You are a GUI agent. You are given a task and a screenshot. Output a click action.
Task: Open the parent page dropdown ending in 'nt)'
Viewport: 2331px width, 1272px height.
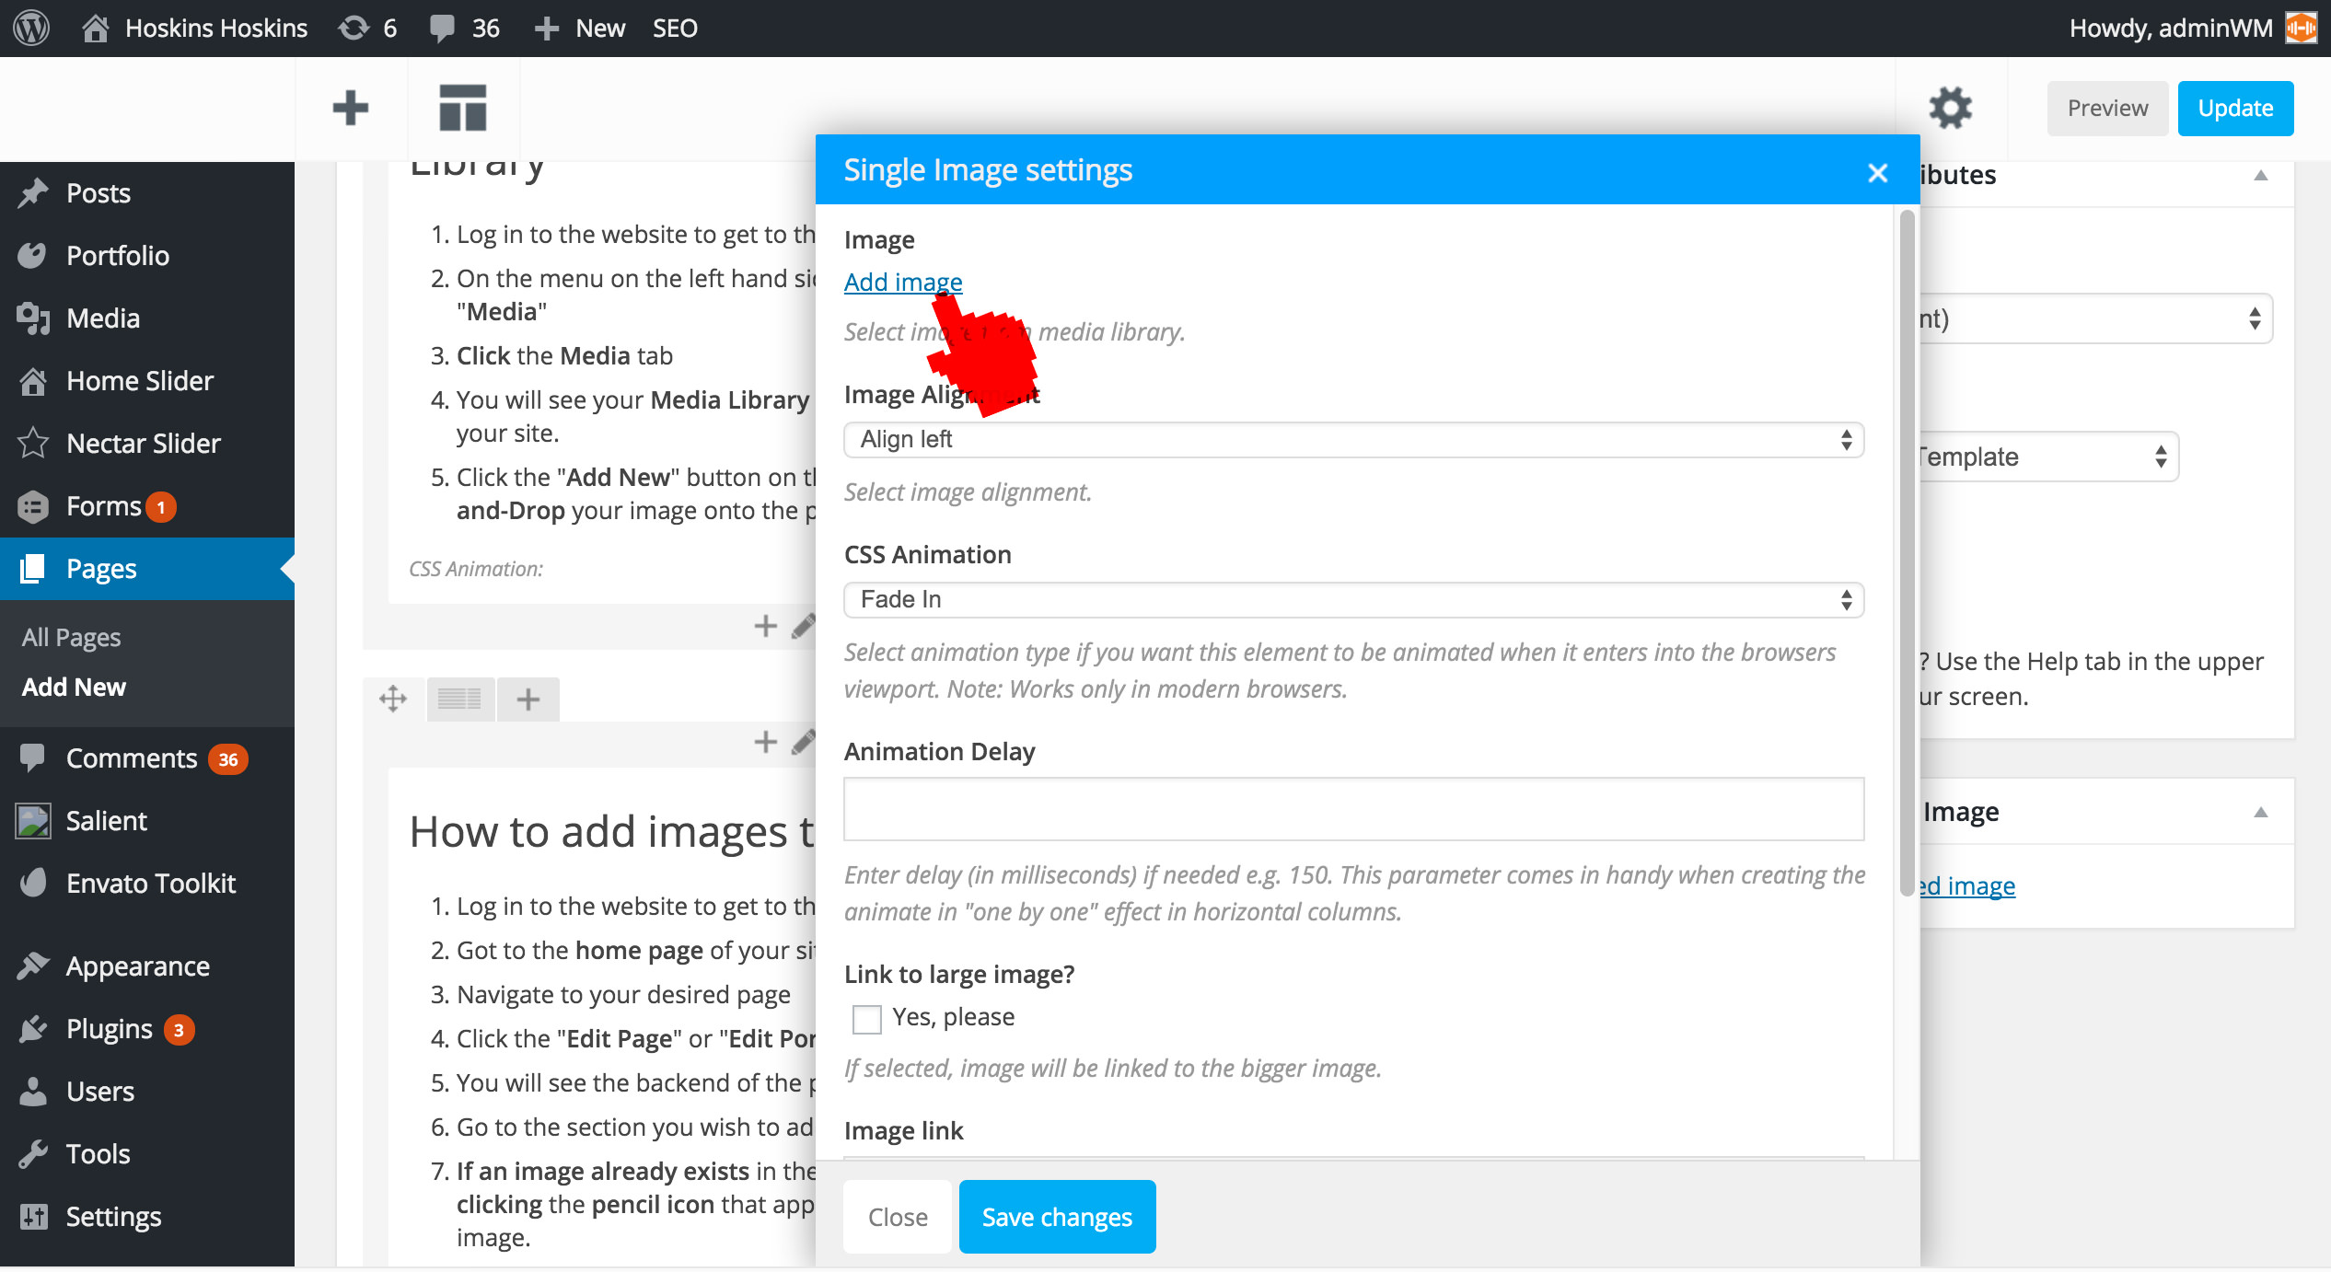click(x=2095, y=318)
